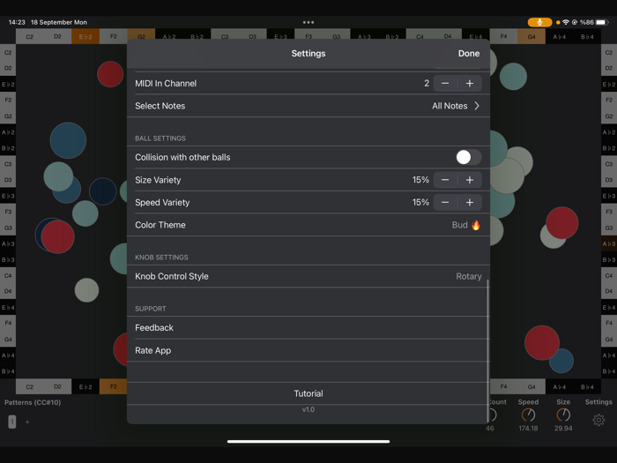
Task: Decrease the Size Variety percentage
Action: (x=445, y=180)
